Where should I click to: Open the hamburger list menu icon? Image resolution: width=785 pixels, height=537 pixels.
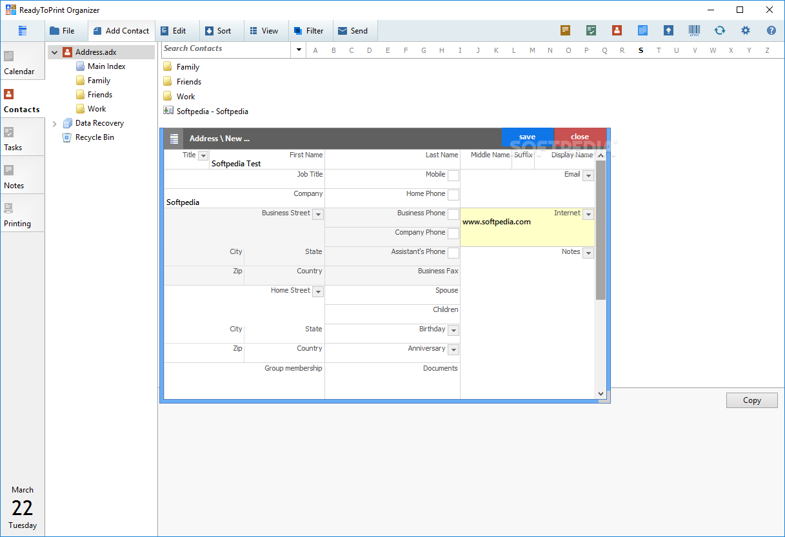(23, 30)
